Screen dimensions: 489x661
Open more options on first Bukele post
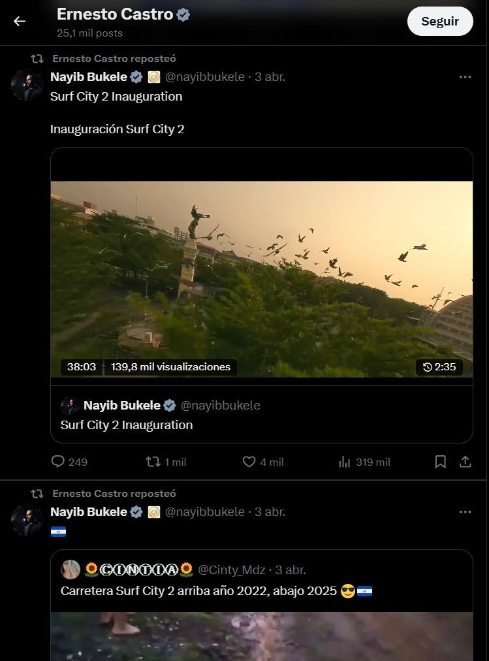point(465,77)
